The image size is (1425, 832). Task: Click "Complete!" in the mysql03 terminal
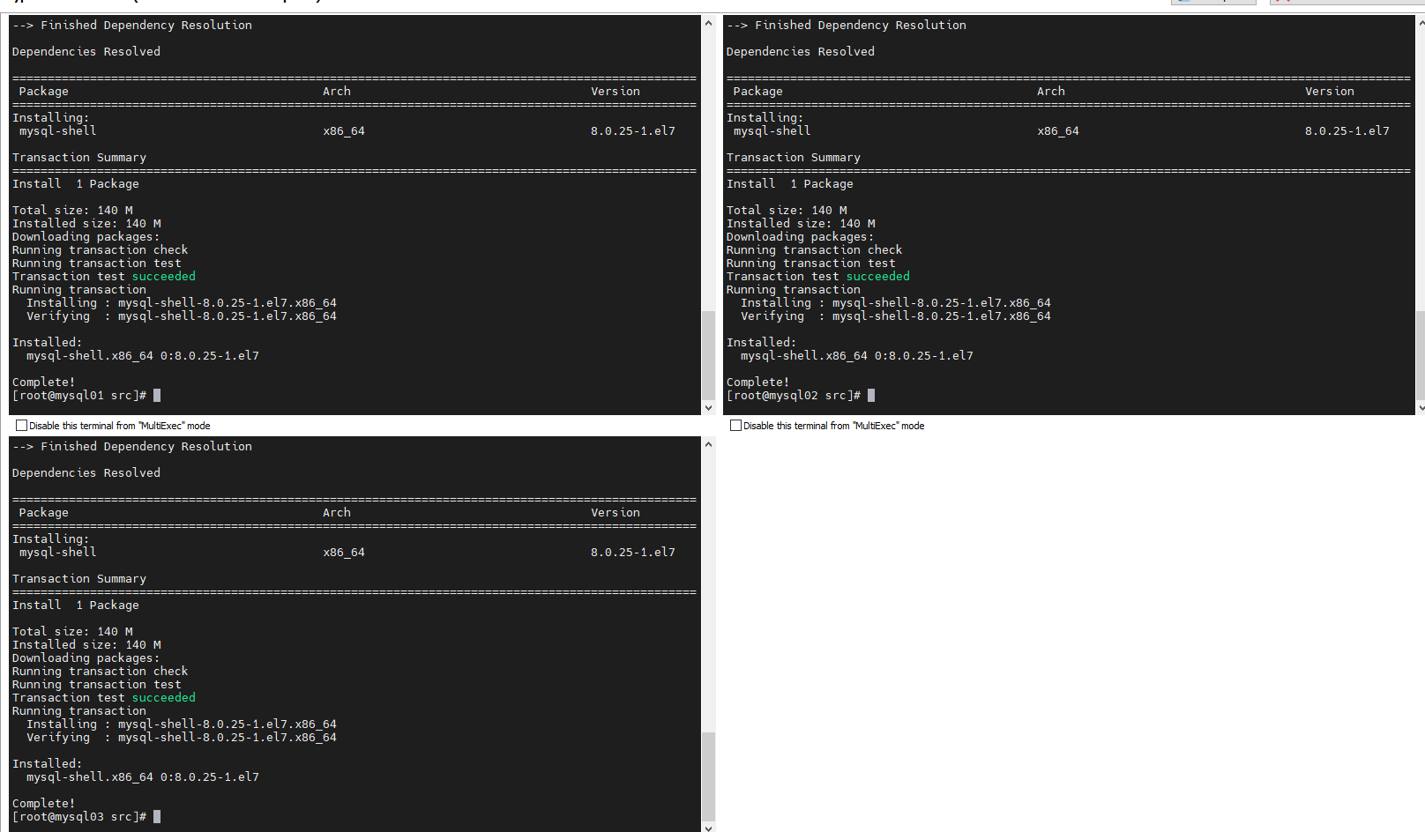pos(44,804)
